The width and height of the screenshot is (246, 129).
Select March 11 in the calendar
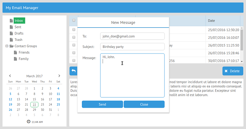click(x=58, y=94)
